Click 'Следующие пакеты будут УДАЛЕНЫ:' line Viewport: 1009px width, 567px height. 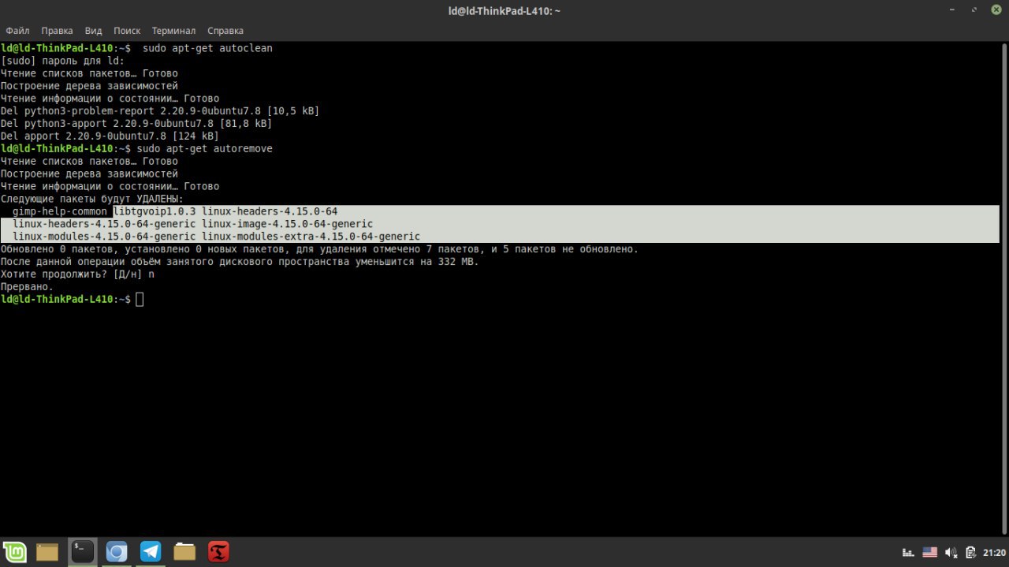click(x=91, y=199)
